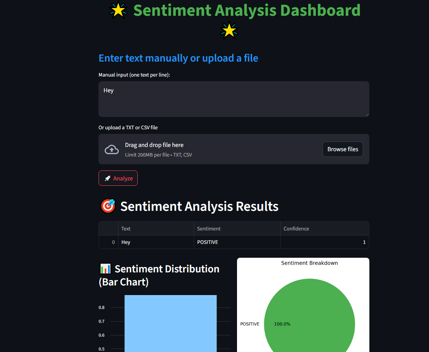Click the star icon below the dashboard title
Image resolution: width=429 pixels, height=352 pixels.
click(229, 30)
